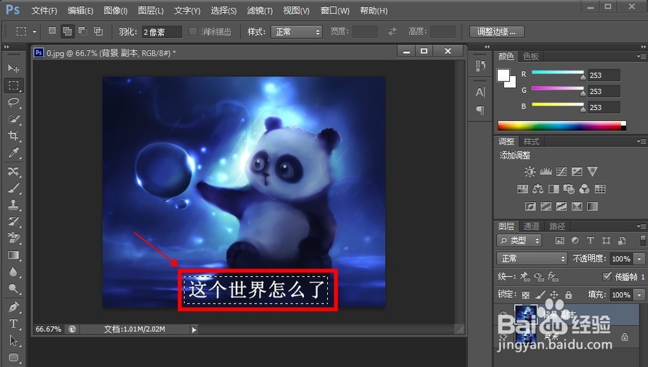Toggle type layer filter icon
This screenshot has width=648, height=367.
click(x=590, y=240)
